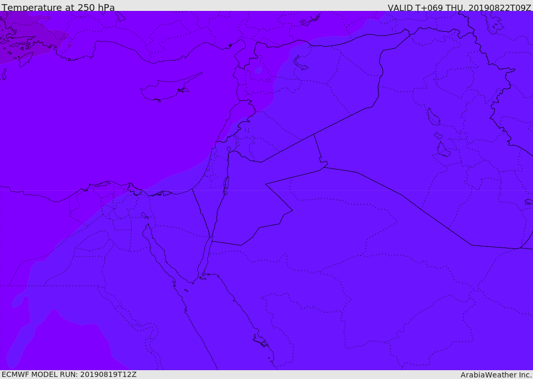Click the 'Temperature at 250 hPa' title text
Image resolution: width=533 pixels, height=379 pixels.
tap(58, 7)
